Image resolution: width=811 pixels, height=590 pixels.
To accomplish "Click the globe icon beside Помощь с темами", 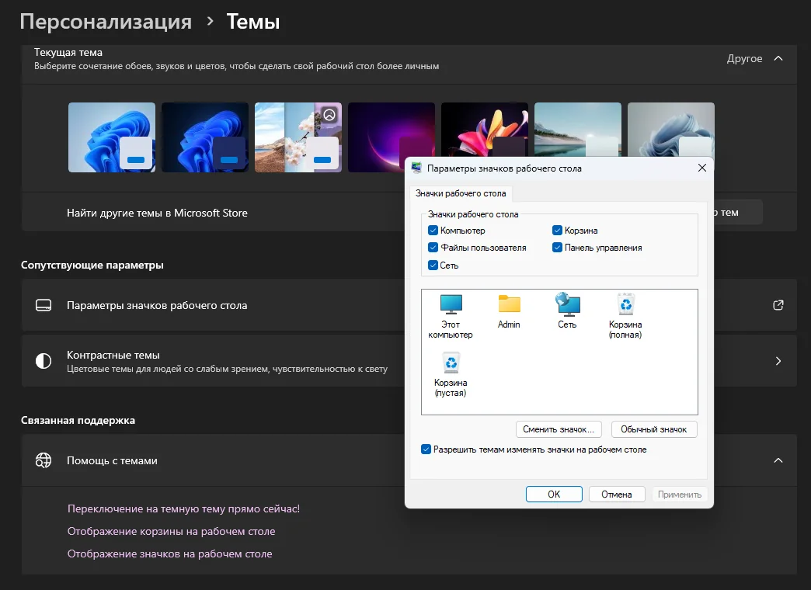I will click(44, 460).
